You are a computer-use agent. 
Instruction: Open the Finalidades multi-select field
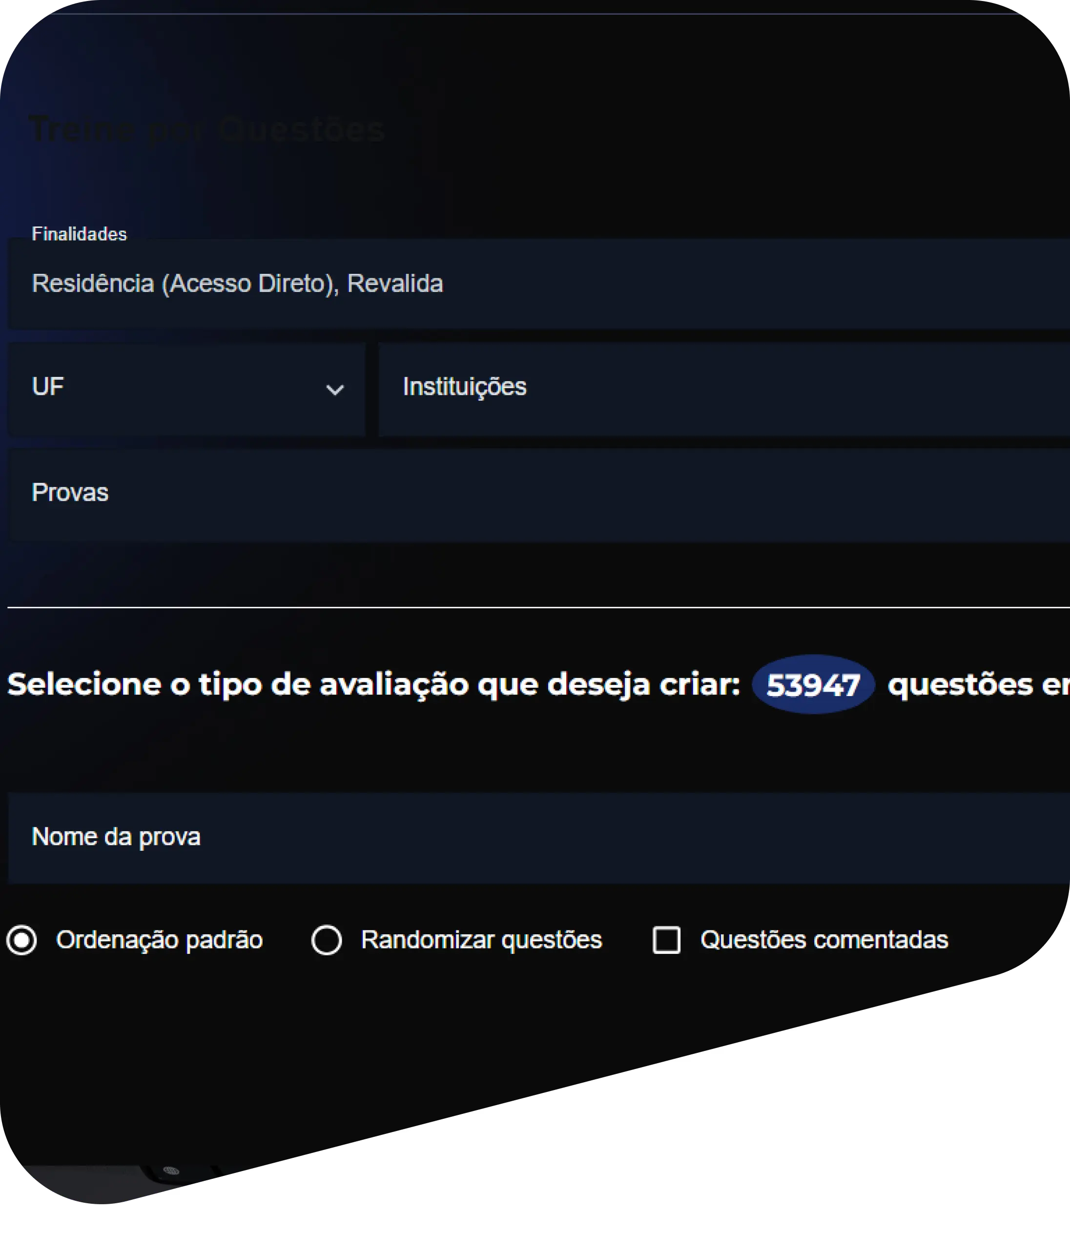657,284
